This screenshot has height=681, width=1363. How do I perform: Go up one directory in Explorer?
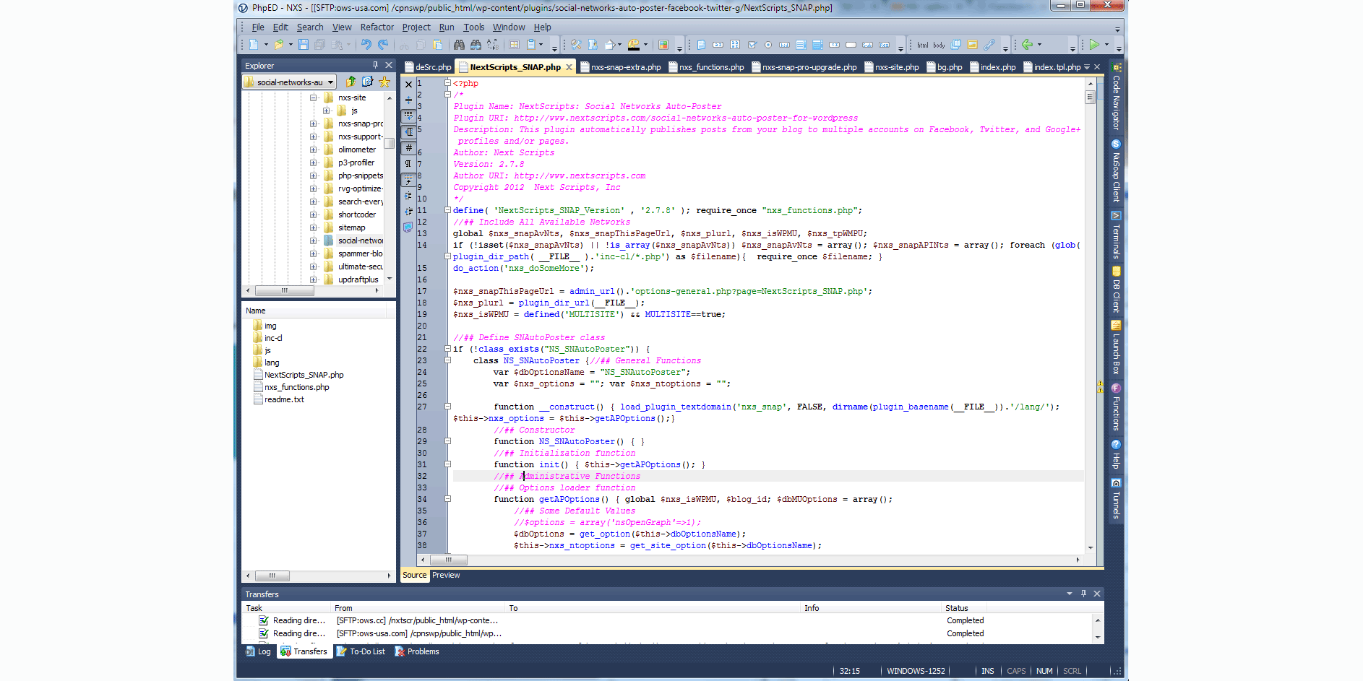351,82
